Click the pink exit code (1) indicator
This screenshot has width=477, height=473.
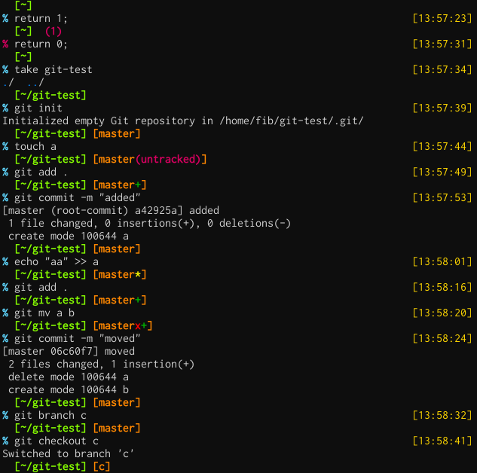54,32
